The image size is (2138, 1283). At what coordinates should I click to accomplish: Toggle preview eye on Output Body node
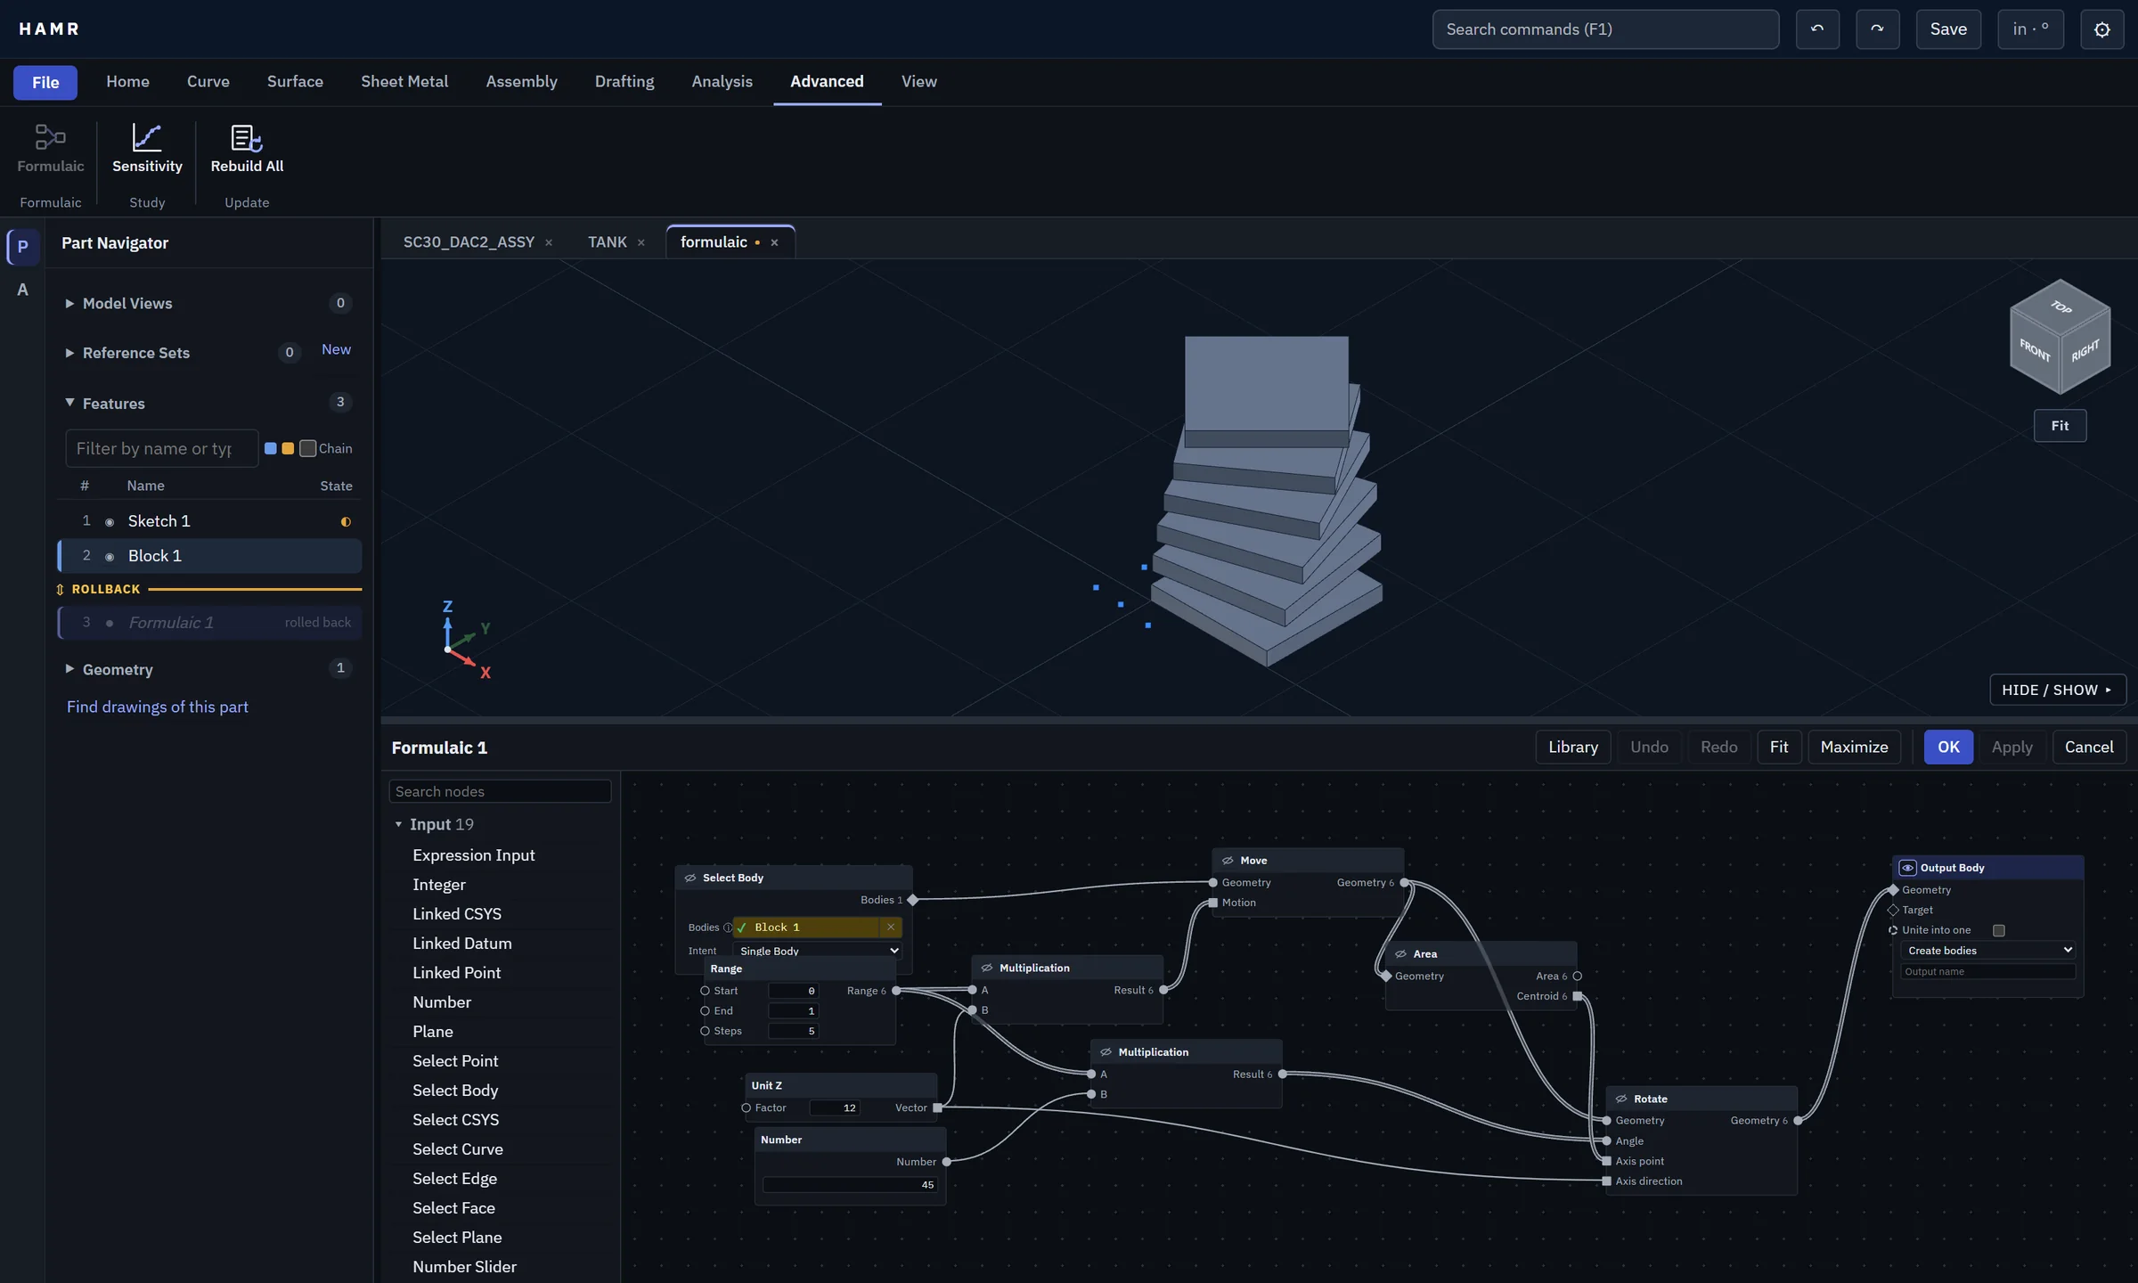coord(1907,868)
